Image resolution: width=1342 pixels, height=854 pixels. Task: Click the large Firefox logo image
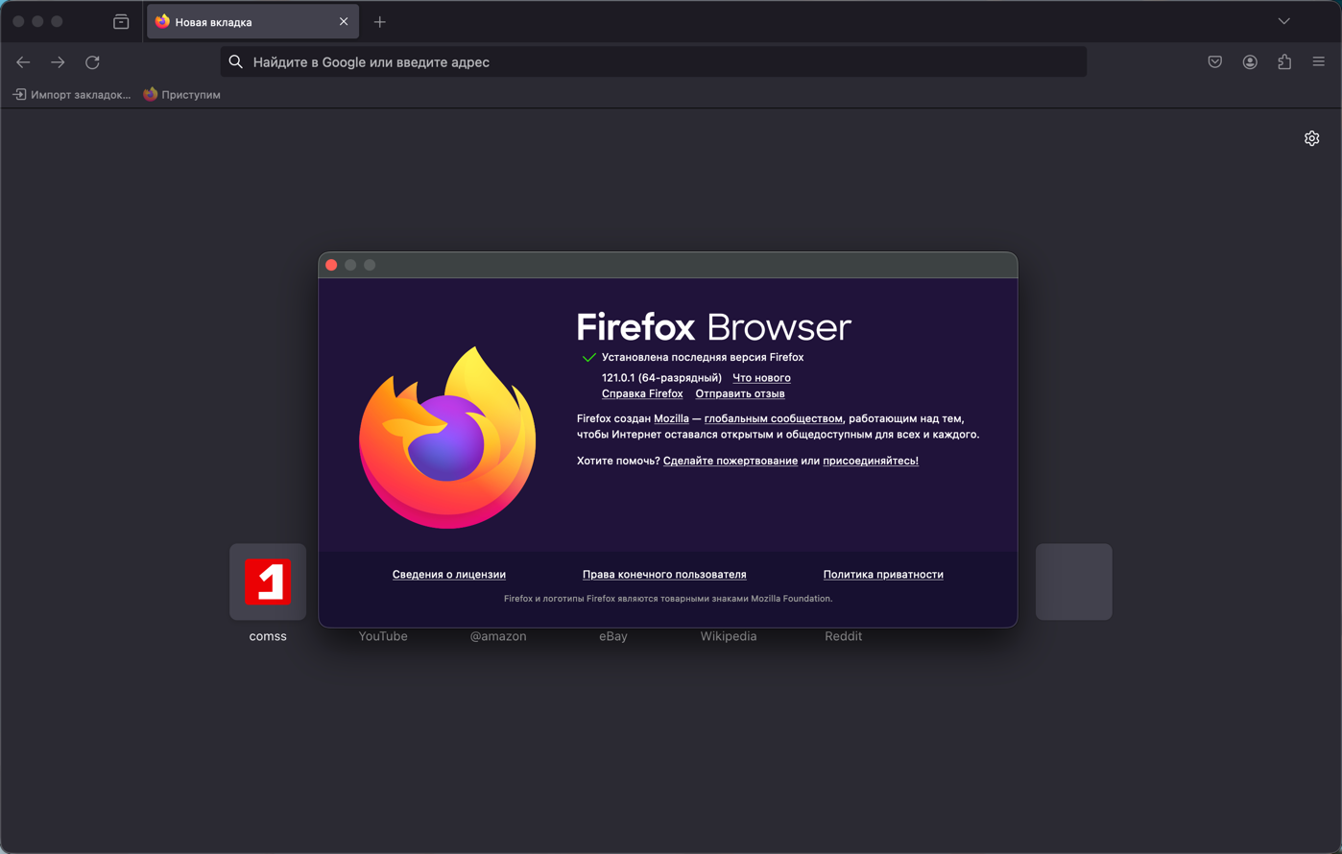[x=447, y=438]
